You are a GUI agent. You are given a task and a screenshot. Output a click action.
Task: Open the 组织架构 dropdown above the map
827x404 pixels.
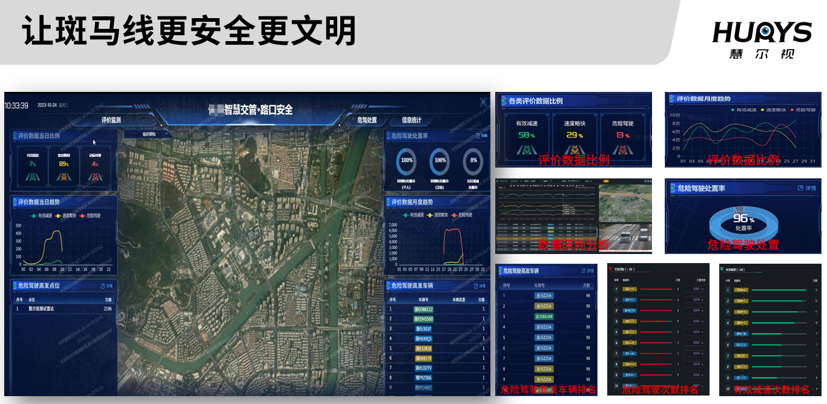click(141, 134)
